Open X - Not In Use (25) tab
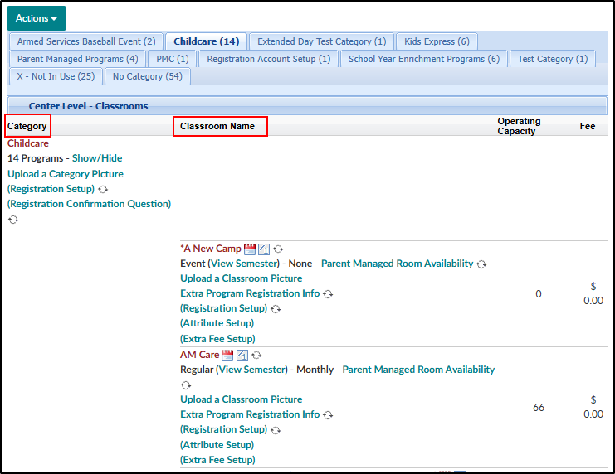615x474 pixels. pos(56,76)
